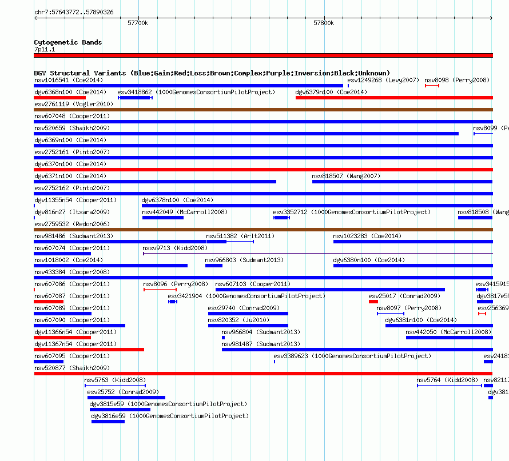Open dgv6378n100 (Coe2014) variant
The height and width of the screenshot is (461, 509).
[177, 200]
